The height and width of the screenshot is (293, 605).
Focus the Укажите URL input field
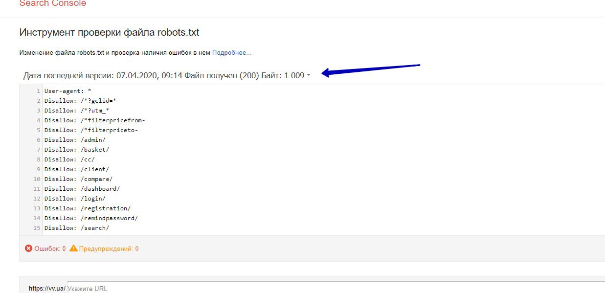(336, 288)
